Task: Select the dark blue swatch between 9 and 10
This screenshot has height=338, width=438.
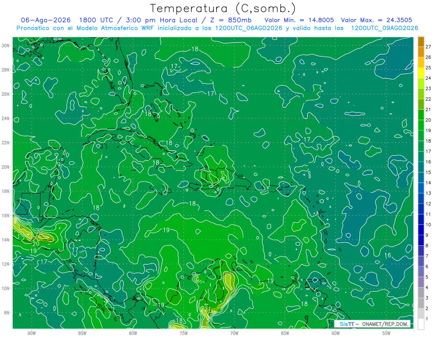Action: (x=421, y=230)
